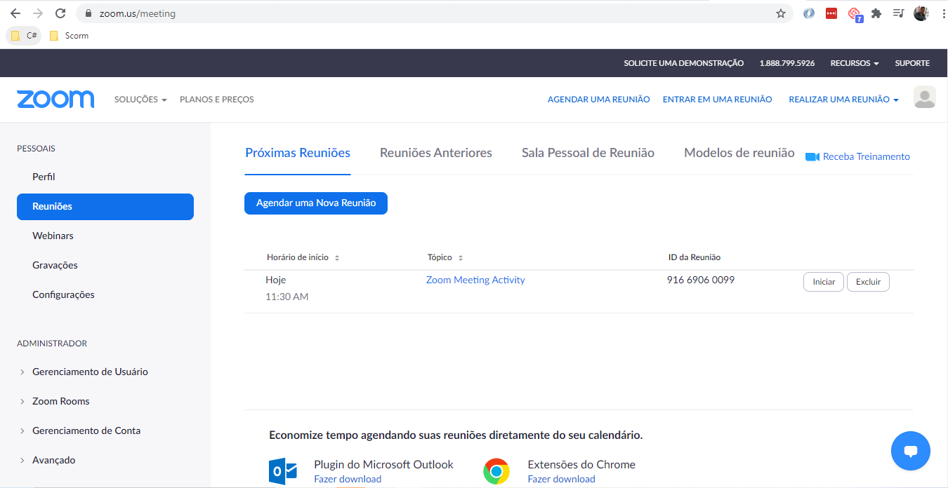Click the browser forward arrow
This screenshot has width=948, height=488.
38,13
